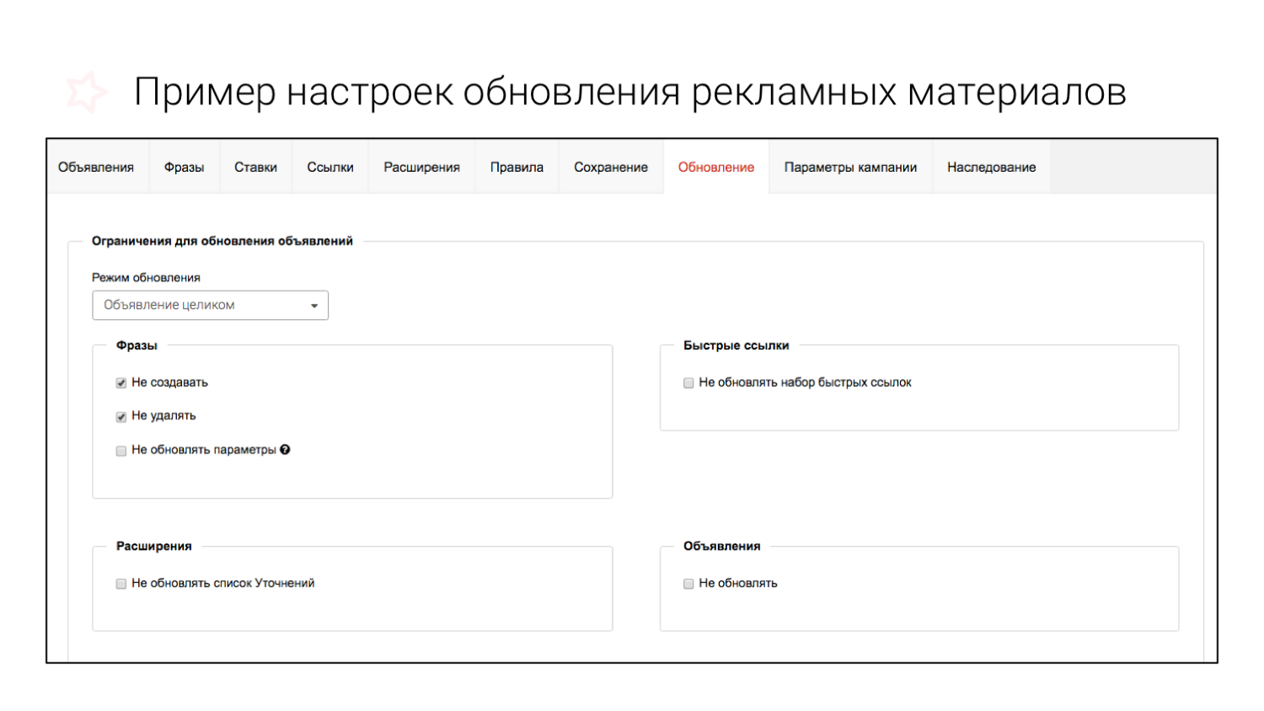Click the slide title Пример настроек обновления

click(407, 92)
